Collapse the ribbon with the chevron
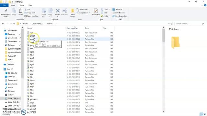This screenshot has height=116, width=207. pyautogui.click(x=202, y=5)
